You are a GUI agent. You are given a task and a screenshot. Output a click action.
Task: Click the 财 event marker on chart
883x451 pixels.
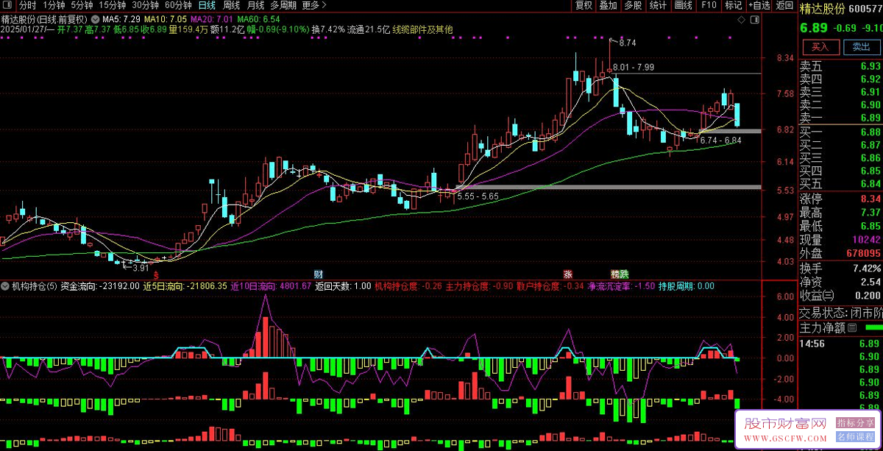pos(319,274)
